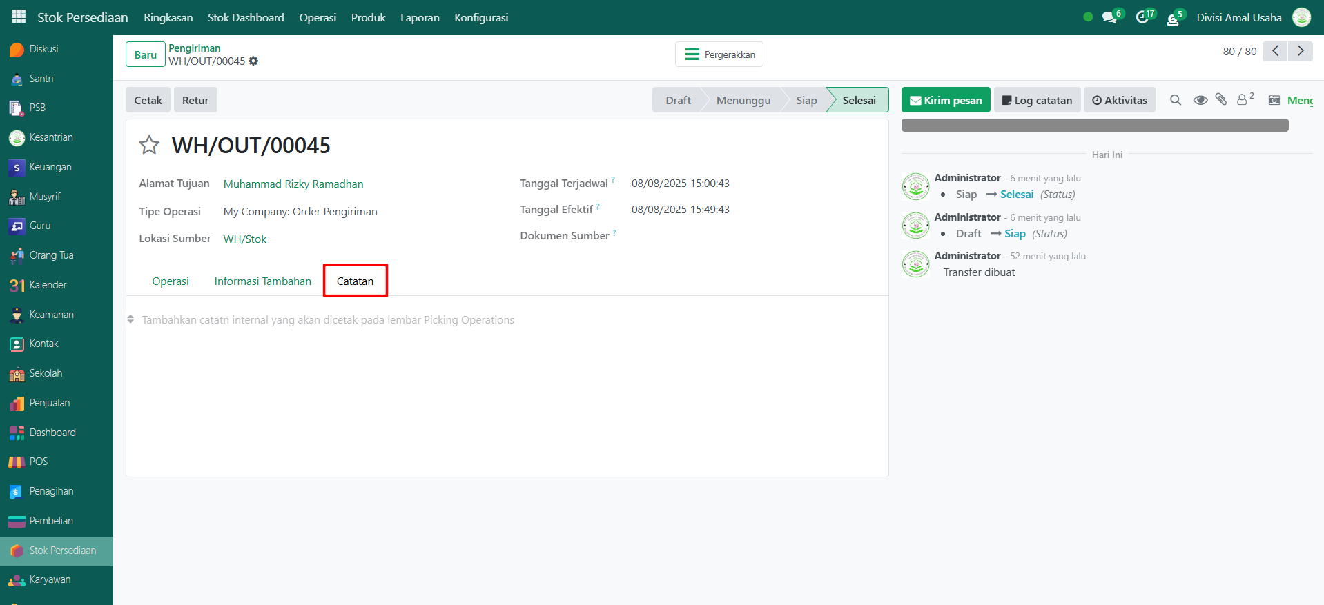1324x605 pixels.
Task: Open the Konfigurasi menu
Action: [481, 17]
